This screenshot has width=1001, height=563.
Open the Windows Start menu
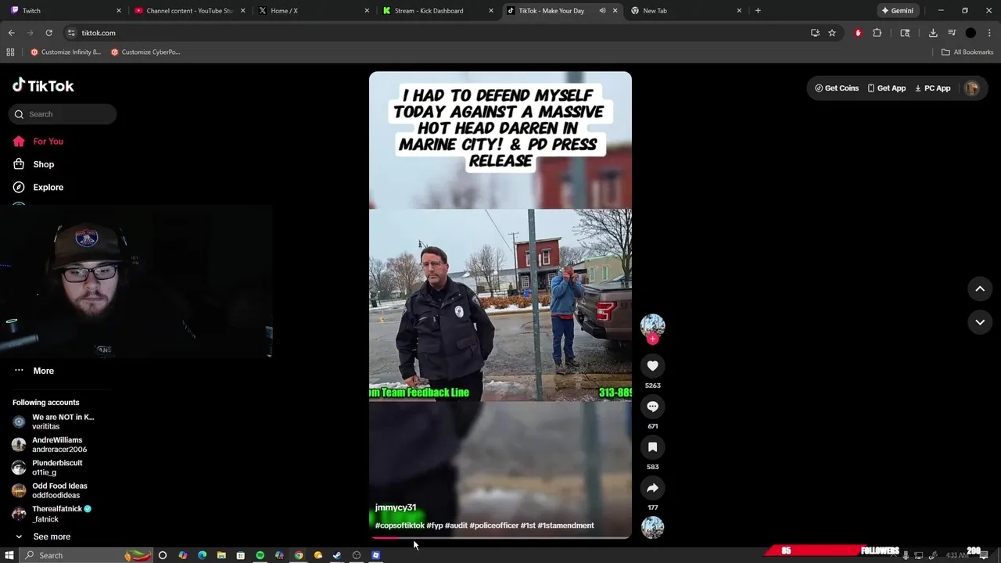coord(9,555)
